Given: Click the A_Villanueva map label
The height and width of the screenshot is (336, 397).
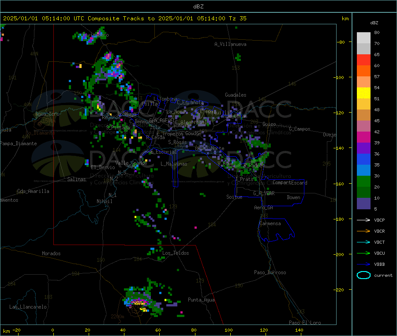Looking at the screenshot, I should click(x=230, y=44).
